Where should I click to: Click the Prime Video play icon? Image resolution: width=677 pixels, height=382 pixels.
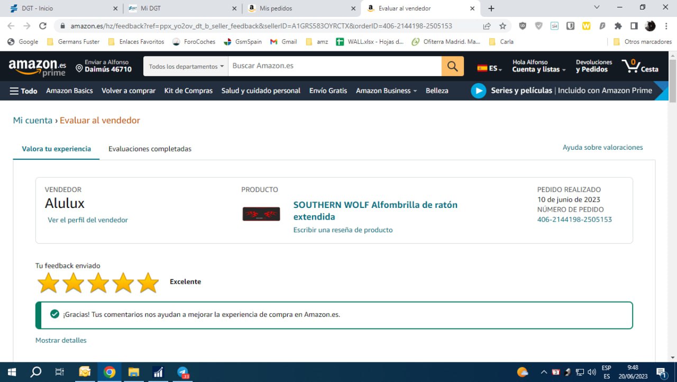coord(478,90)
